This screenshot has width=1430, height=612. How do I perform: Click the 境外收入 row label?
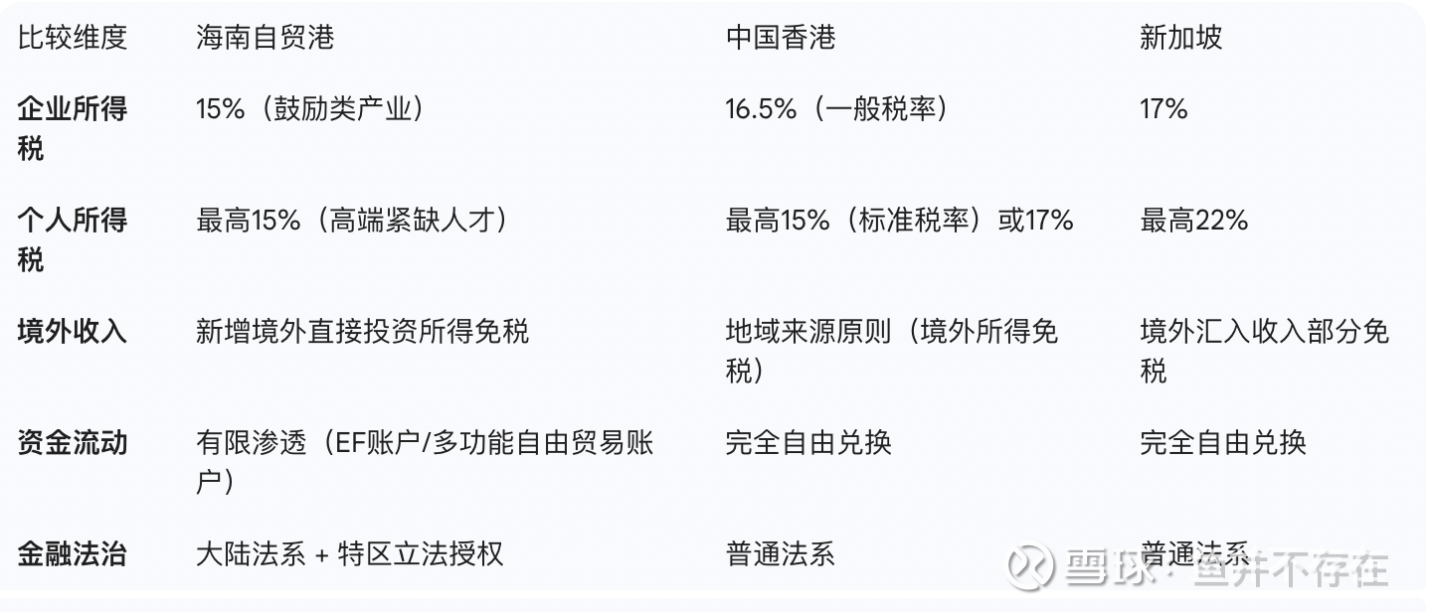(x=73, y=331)
